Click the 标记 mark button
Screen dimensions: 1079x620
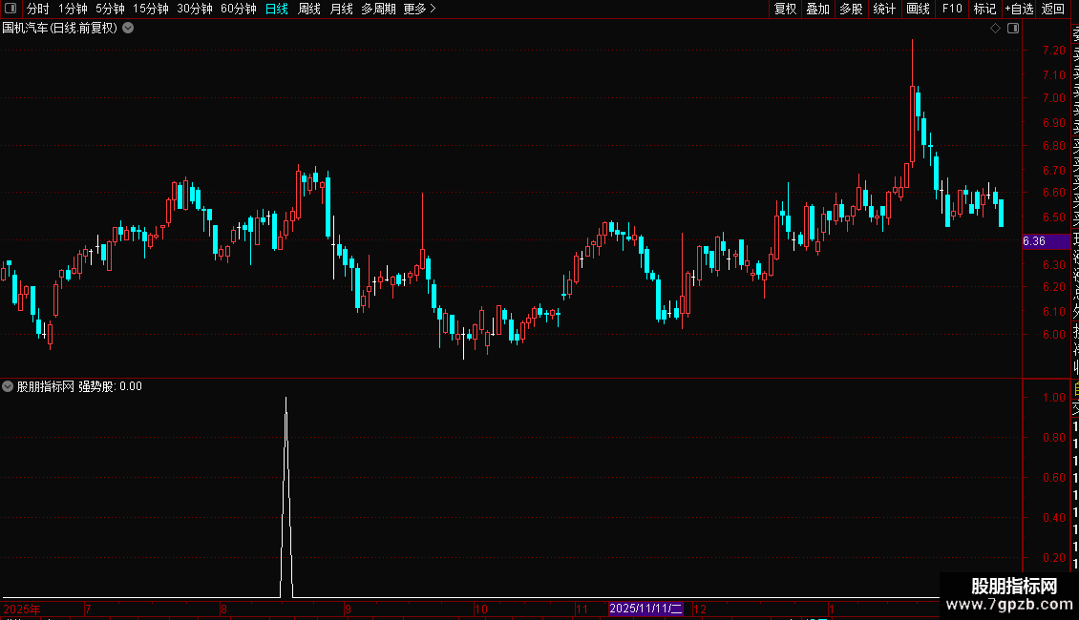coord(984,9)
